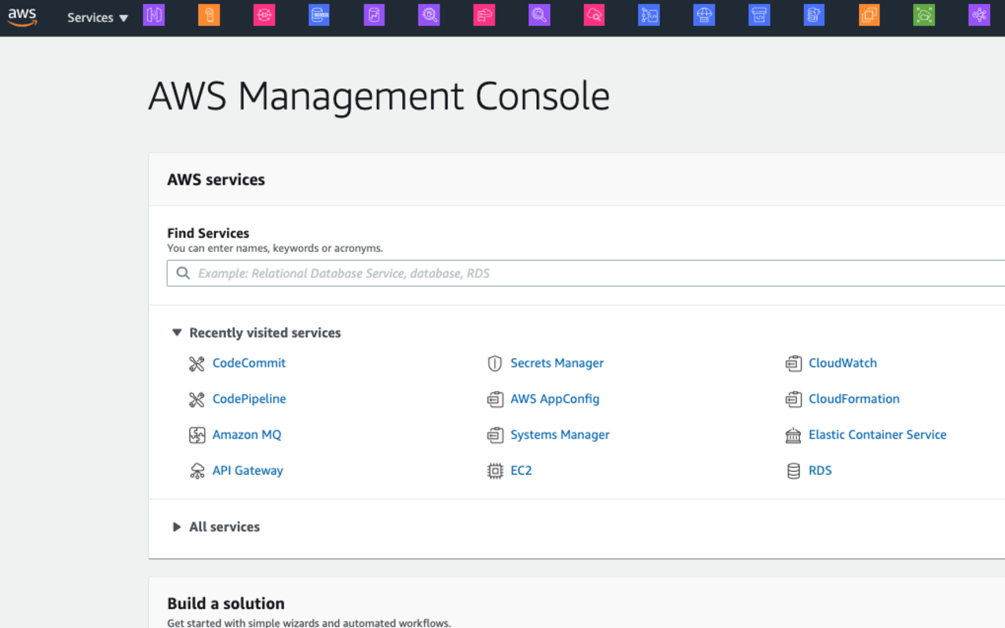This screenshot has height=628, width=1005.
Task: Open the CloudWatch service link
Action: 842,363
